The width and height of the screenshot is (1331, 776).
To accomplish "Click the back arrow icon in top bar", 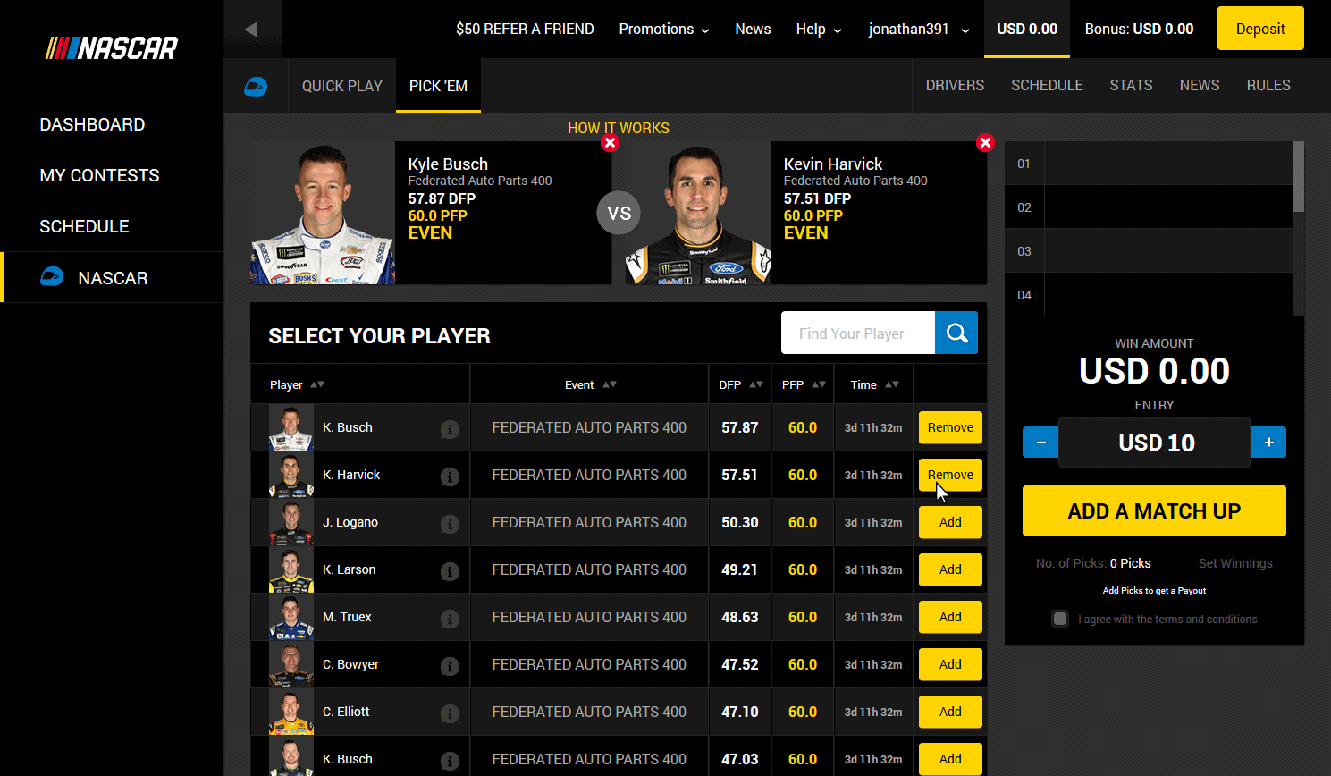I will click(251, 30).
